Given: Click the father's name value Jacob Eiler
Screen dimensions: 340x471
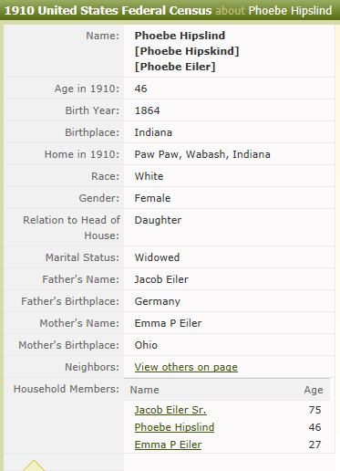Looking at the screenshot, I should click(161, 279).
